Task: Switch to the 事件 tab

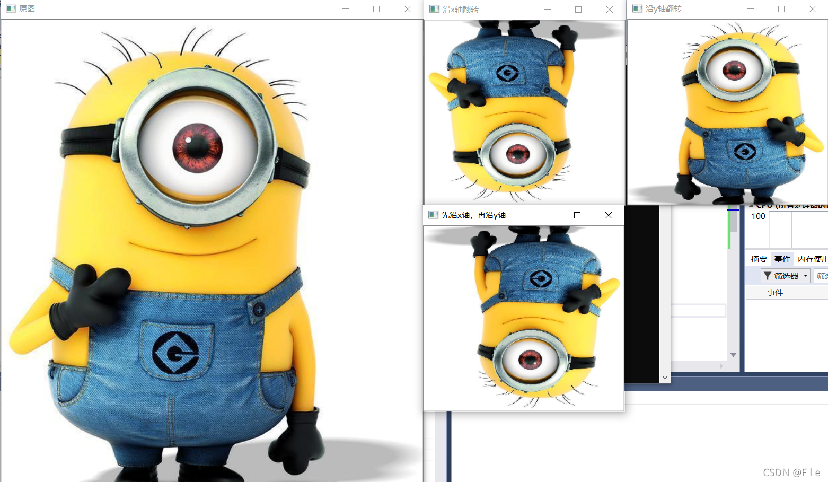Action: tap(782, 259)
